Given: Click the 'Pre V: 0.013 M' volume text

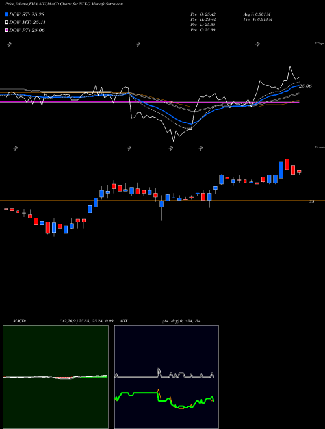Looking at the screenshot, I should click(x=257, y=19).
